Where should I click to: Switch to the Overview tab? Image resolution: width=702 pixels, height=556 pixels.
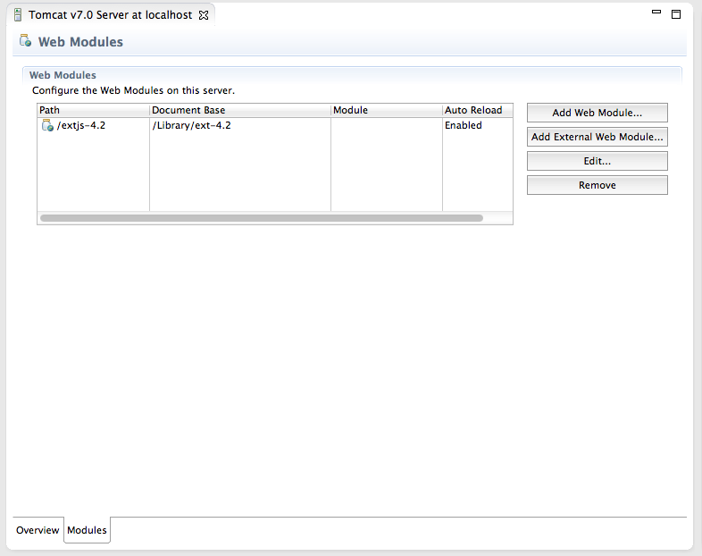pyautogui.click(x=38, y=530)
